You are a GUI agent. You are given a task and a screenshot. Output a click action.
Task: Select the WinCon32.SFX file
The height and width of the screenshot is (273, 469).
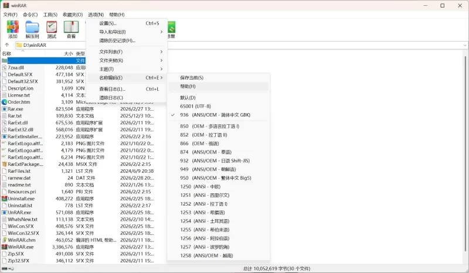(23, 233)
